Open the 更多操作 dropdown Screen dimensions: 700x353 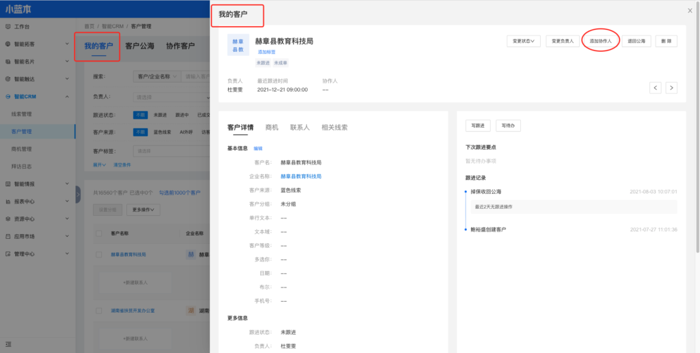pyautogui.click(x=142, y=210)
